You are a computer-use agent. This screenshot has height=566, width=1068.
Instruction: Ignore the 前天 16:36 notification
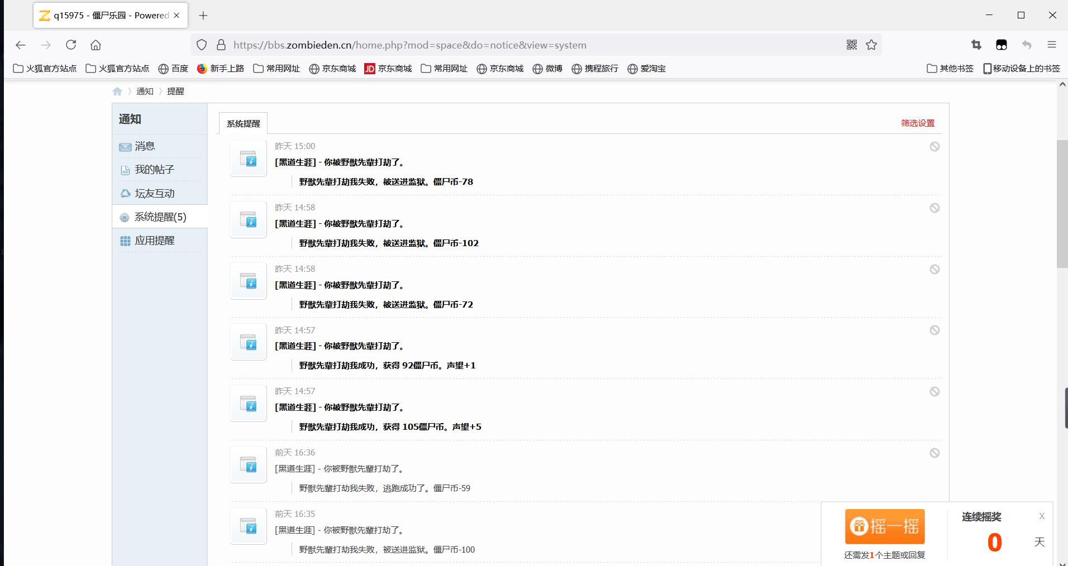935,453
